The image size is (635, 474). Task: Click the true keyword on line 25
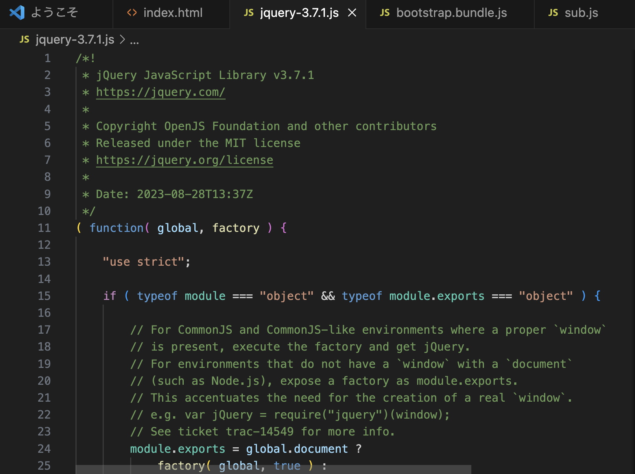tap(287, 466)
